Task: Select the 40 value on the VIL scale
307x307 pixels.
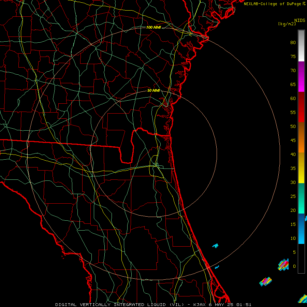Action: coord(293,155)
